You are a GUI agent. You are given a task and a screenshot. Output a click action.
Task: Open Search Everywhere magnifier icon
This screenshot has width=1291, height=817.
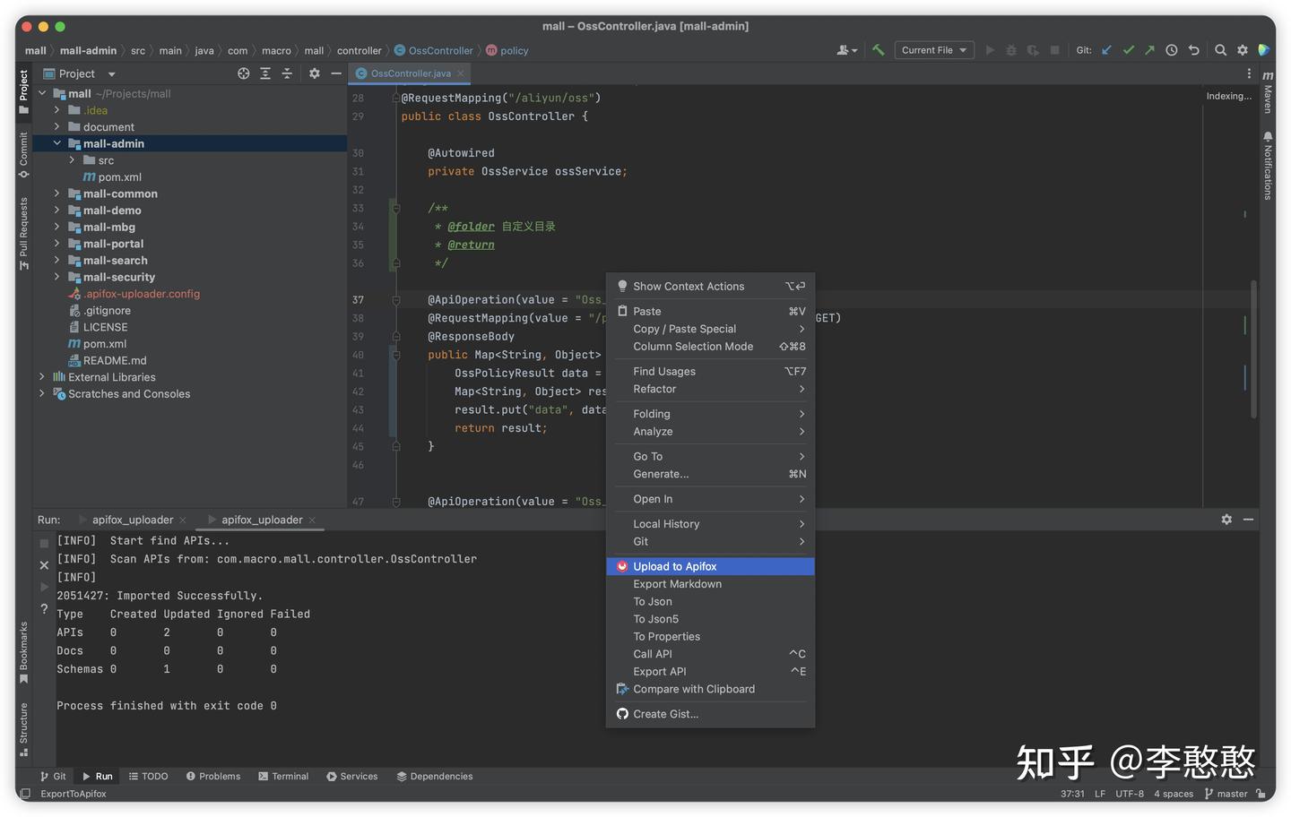tap(1220, 50)
